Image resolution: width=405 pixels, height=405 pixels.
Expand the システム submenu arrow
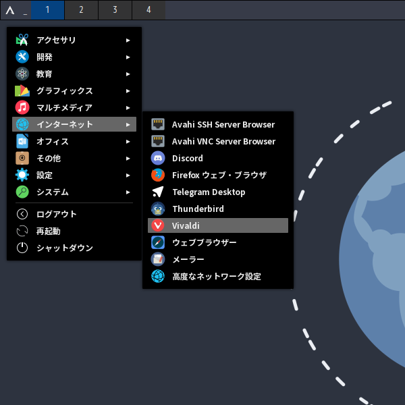[x=128, y=192]
